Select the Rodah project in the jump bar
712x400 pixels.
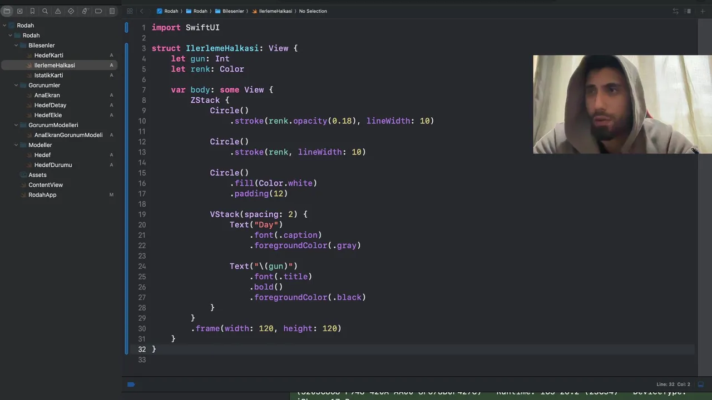tap(167, 11)
